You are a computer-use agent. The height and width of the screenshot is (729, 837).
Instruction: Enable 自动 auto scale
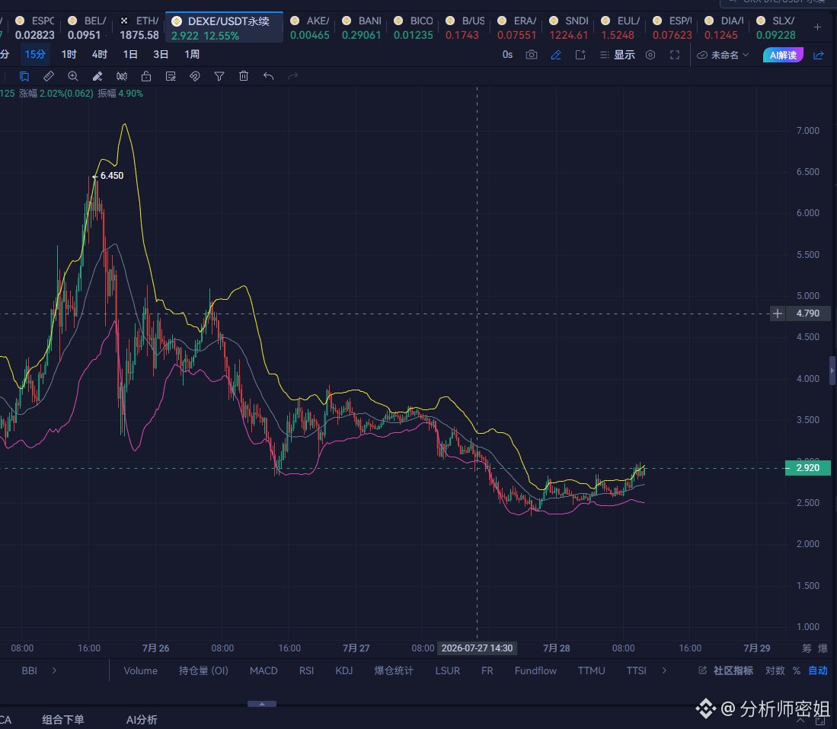(x=818, y=670)
